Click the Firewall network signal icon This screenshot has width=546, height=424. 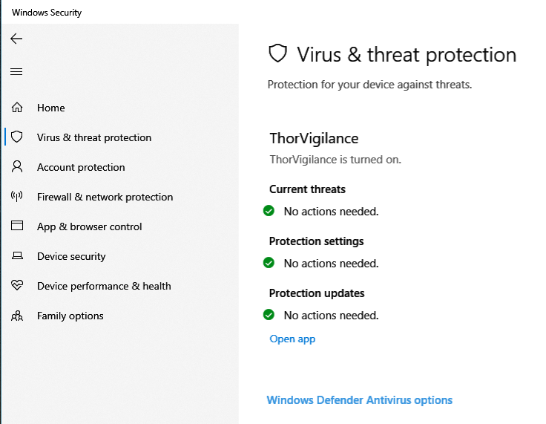pos(17,197)
